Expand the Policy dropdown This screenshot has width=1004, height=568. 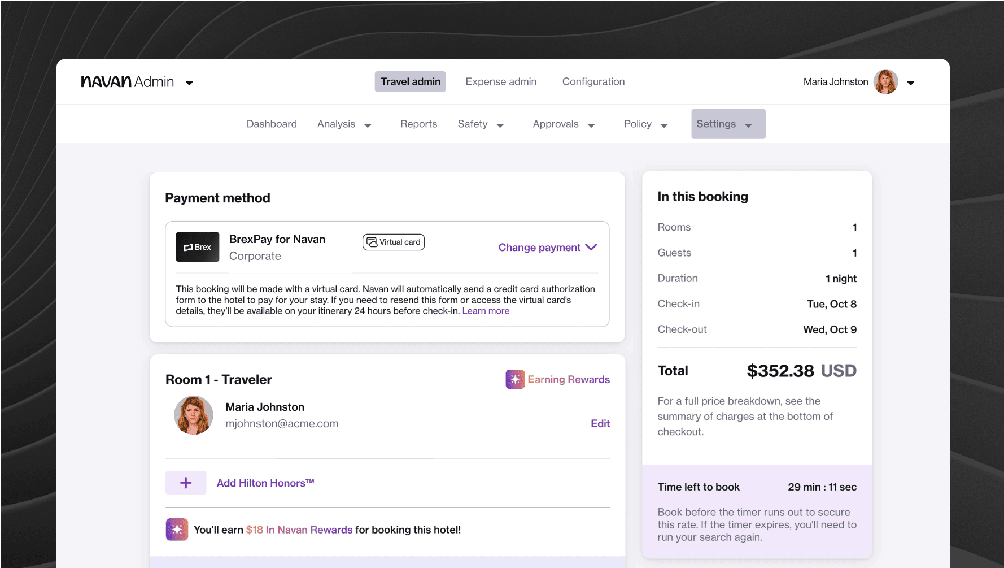pyautogui.click(x=645, y=124)
